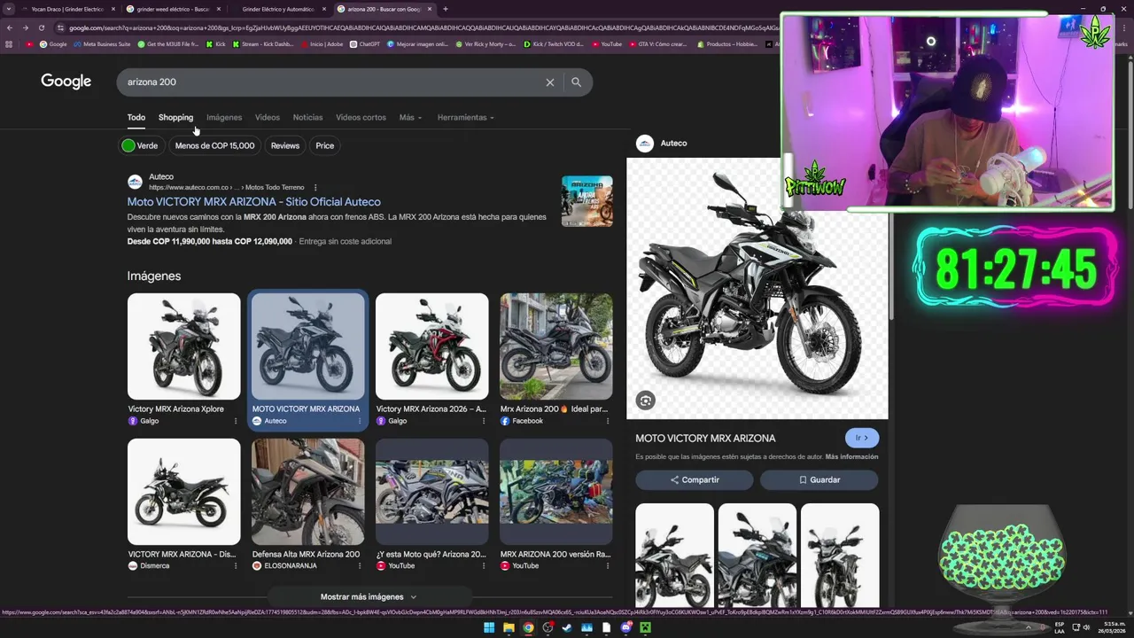Screen dimensions: 1134x638
Task: Click the Guardar button
Action: point(819,479)
